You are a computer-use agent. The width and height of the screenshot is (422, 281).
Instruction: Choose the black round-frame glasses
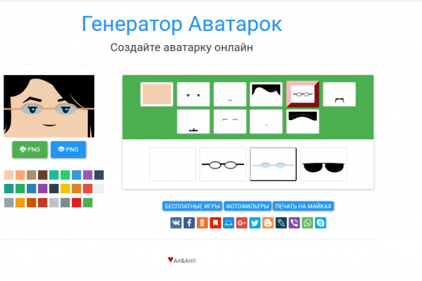click(223, 164)
